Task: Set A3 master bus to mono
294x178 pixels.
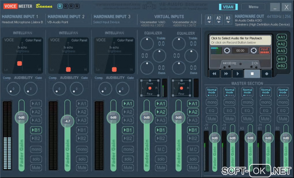Action: point(248,102)
